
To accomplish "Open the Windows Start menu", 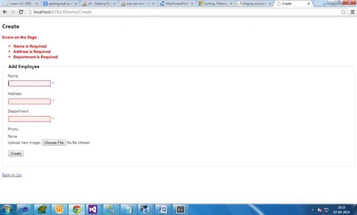I will point(7,209).
